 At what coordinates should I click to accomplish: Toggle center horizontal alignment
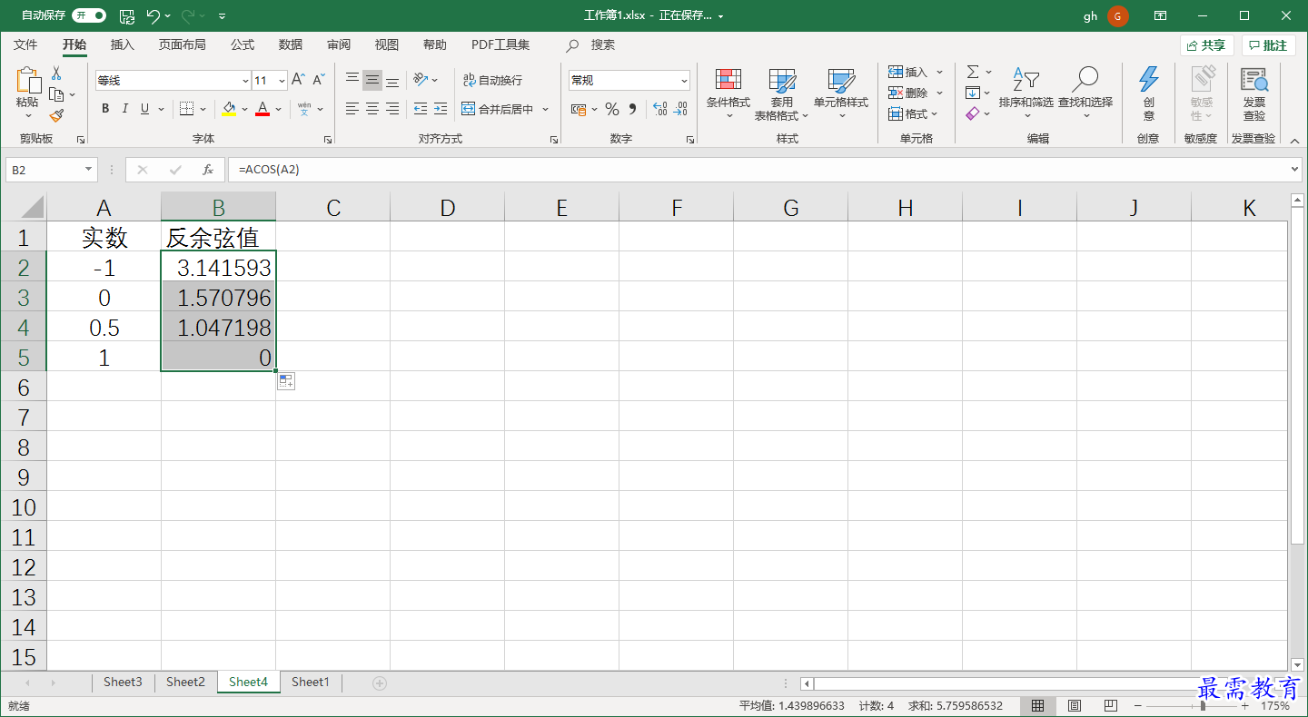[x=372, y=109]
